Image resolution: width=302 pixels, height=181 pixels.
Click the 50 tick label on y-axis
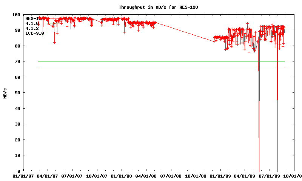[17, 93]
